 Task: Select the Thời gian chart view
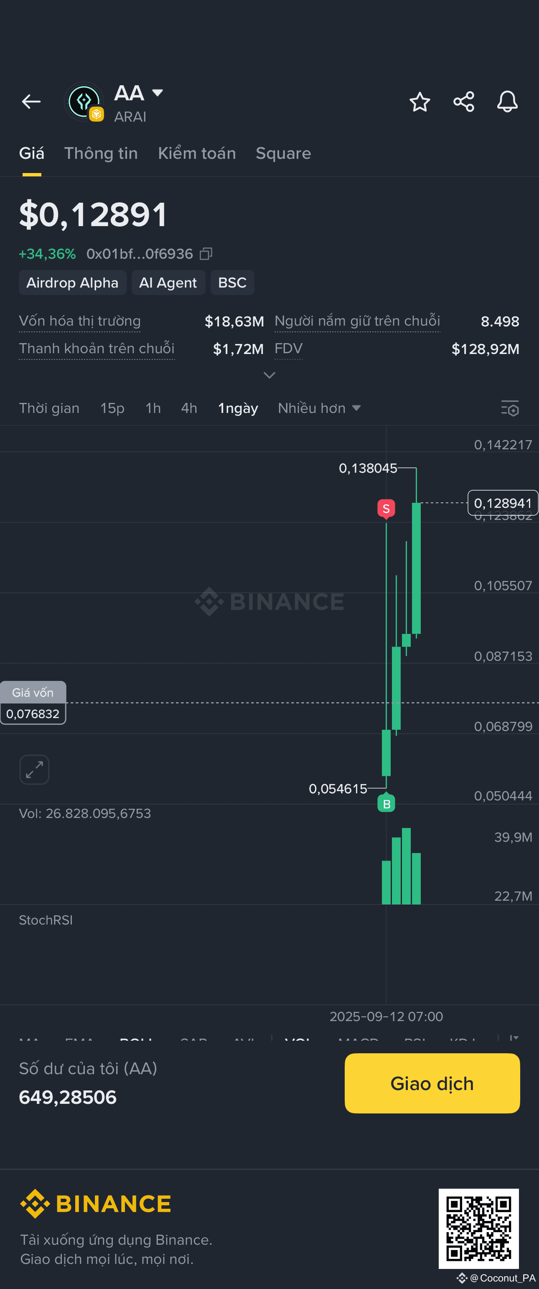(49, 408)
